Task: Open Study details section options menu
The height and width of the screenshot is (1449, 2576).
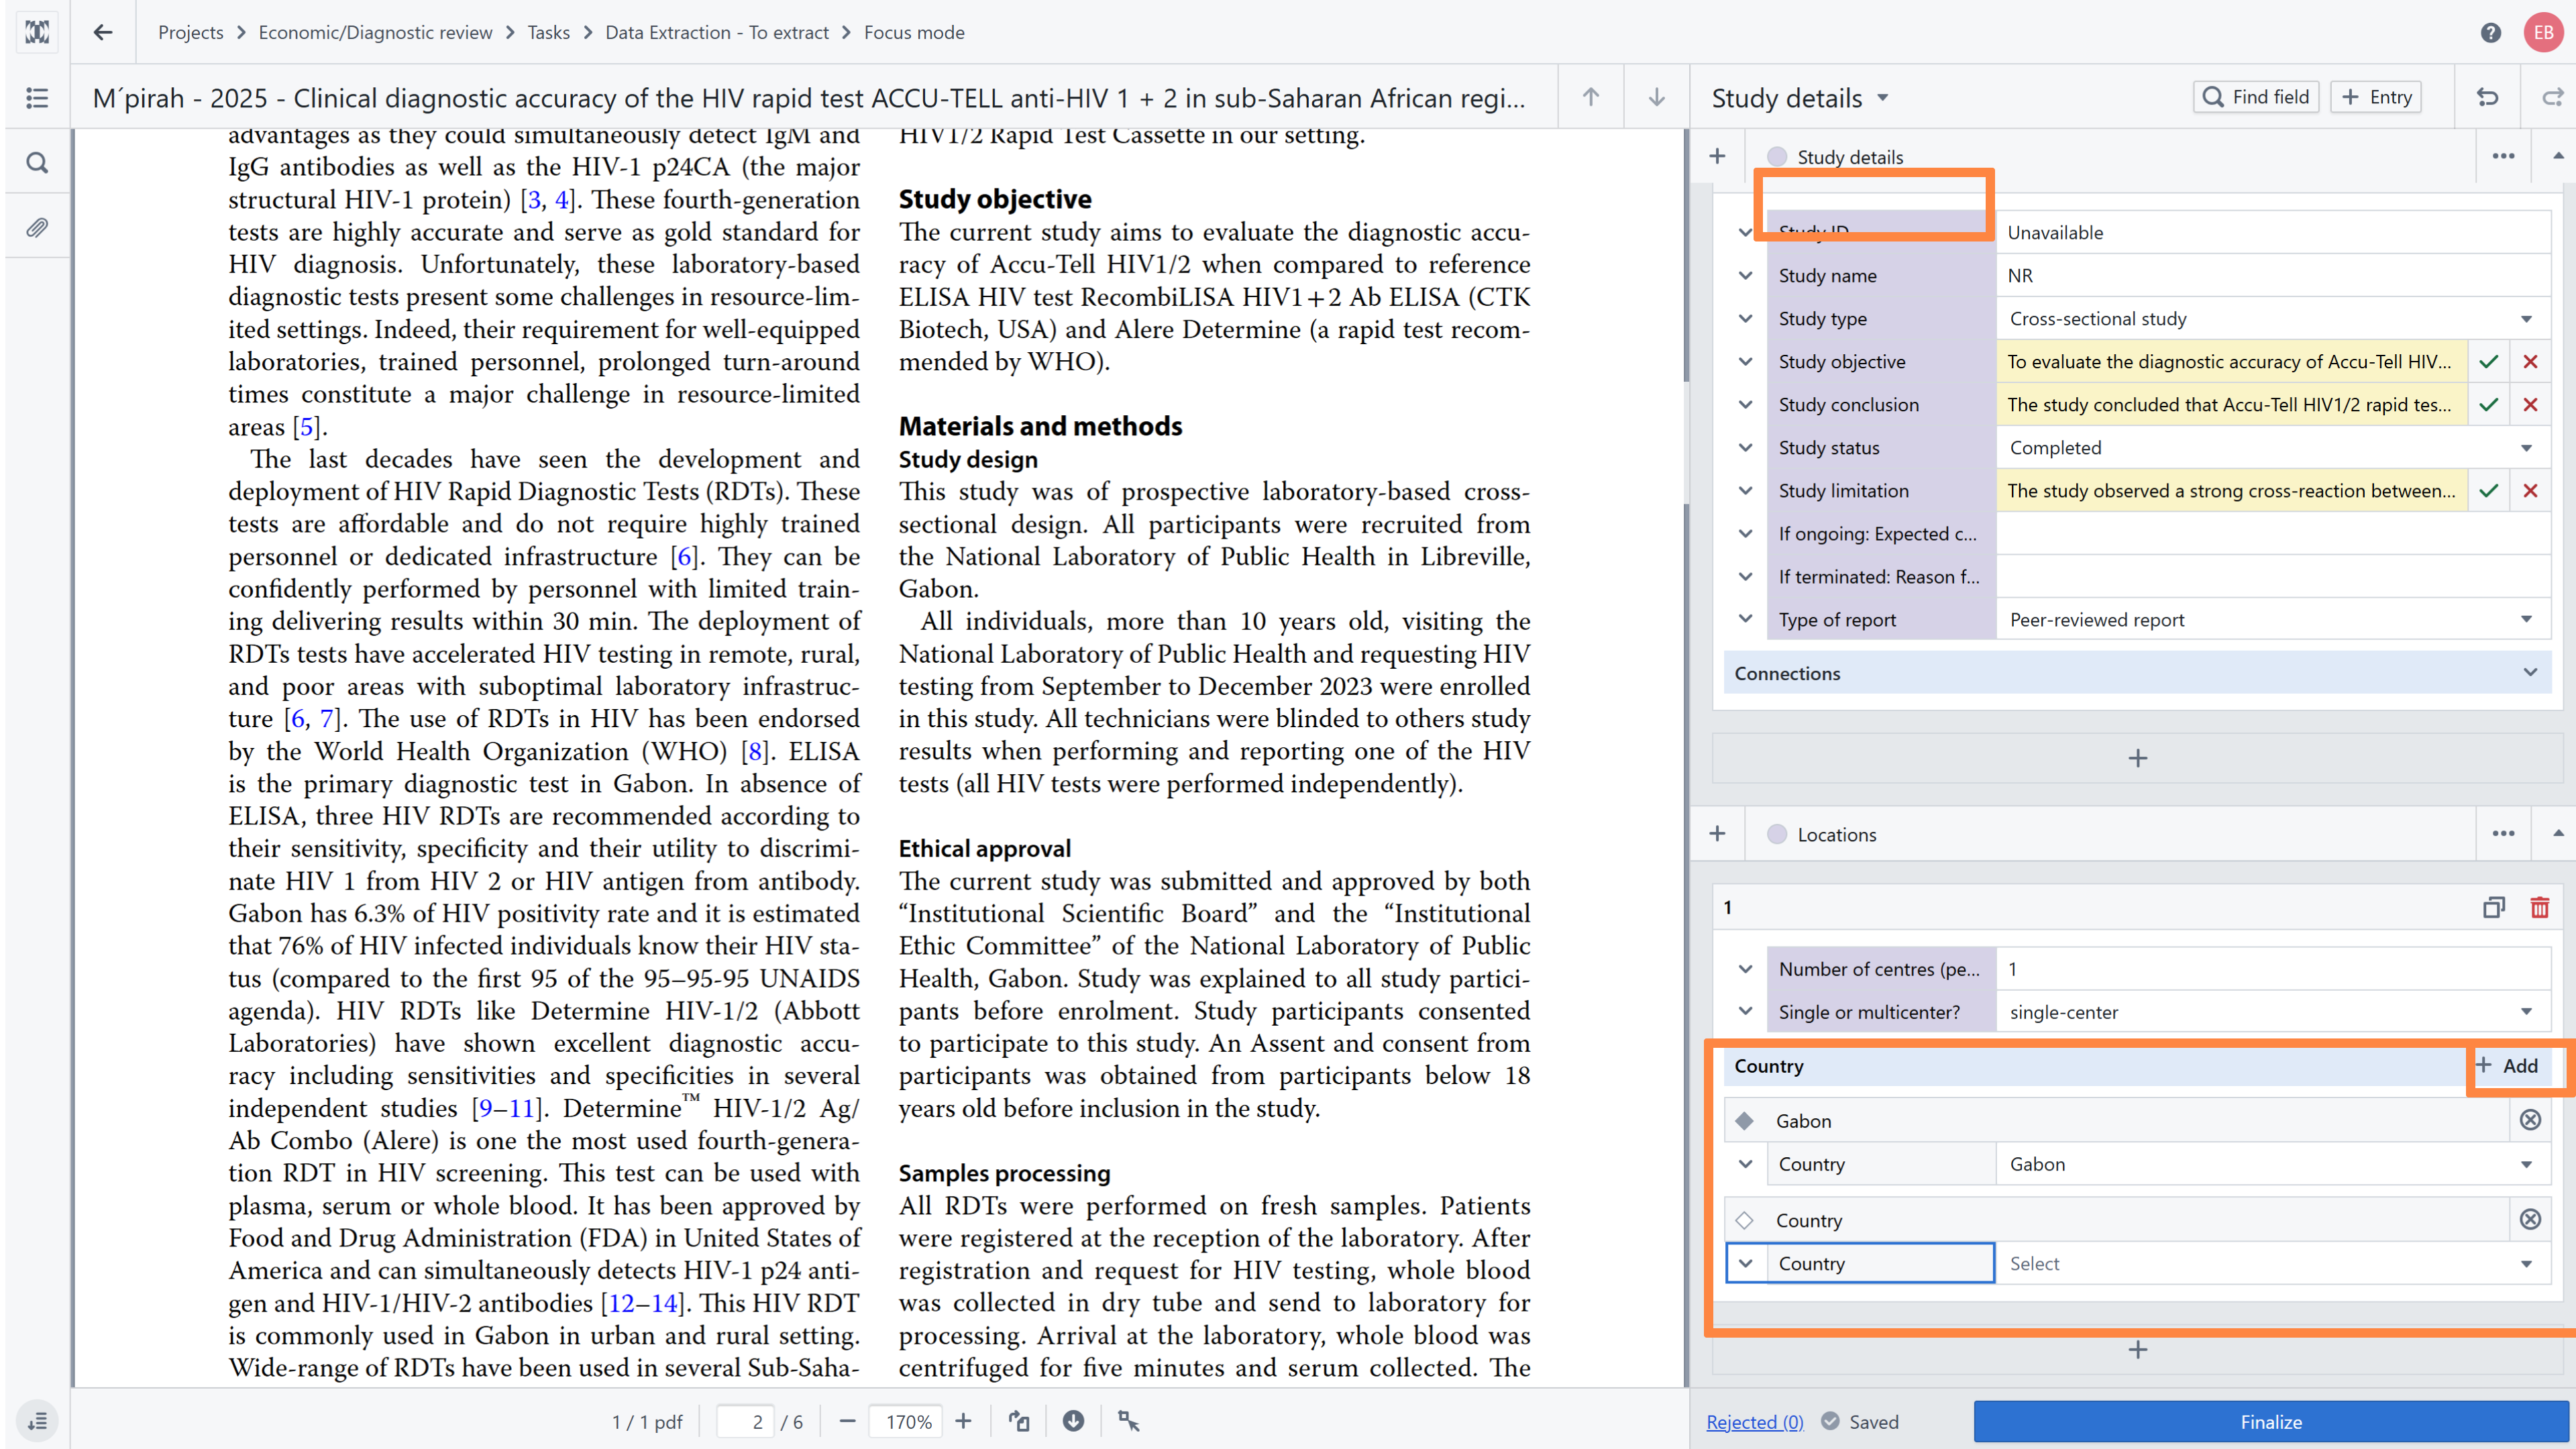Action: (x=2502, y=156)
